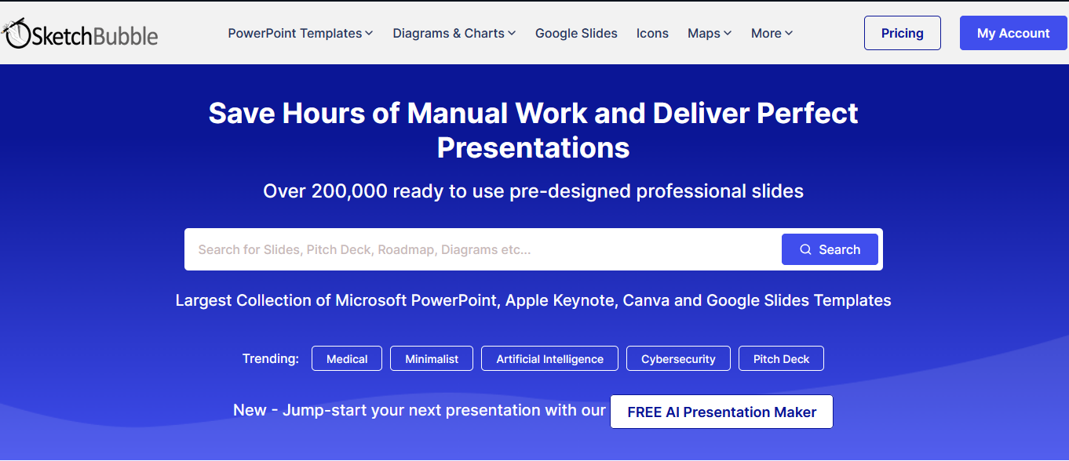Open the PowerPoint Templates menu
Image resolution: width=1069 pixels, height=461 pixels.
(301, 33)
